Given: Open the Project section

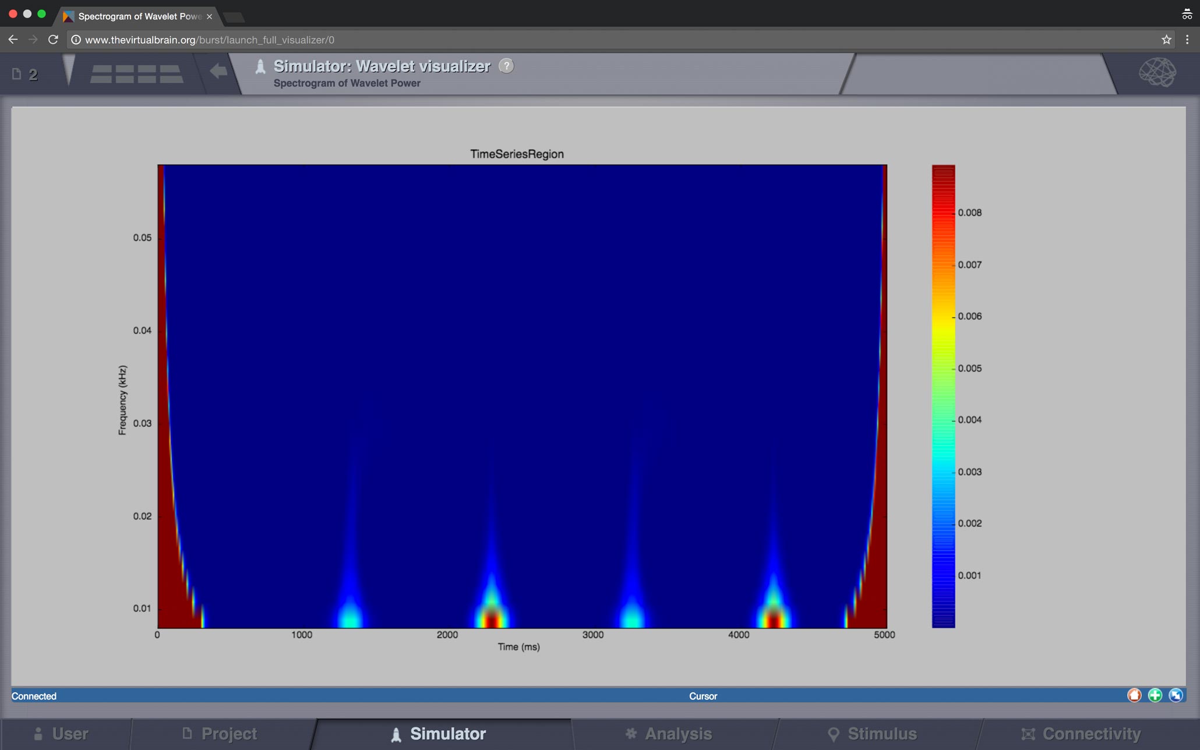Looking at the screenshot, I should 220,734.
